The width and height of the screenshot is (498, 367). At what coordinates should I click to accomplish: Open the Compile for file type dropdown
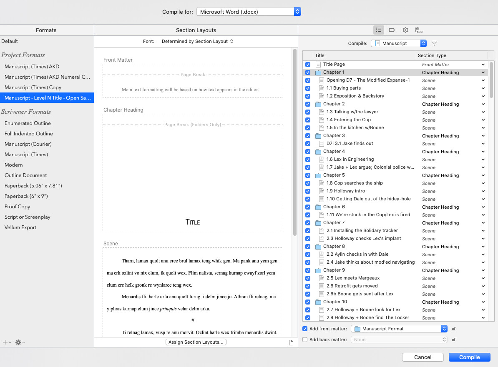pyautogui.click(x=249, y=12)
